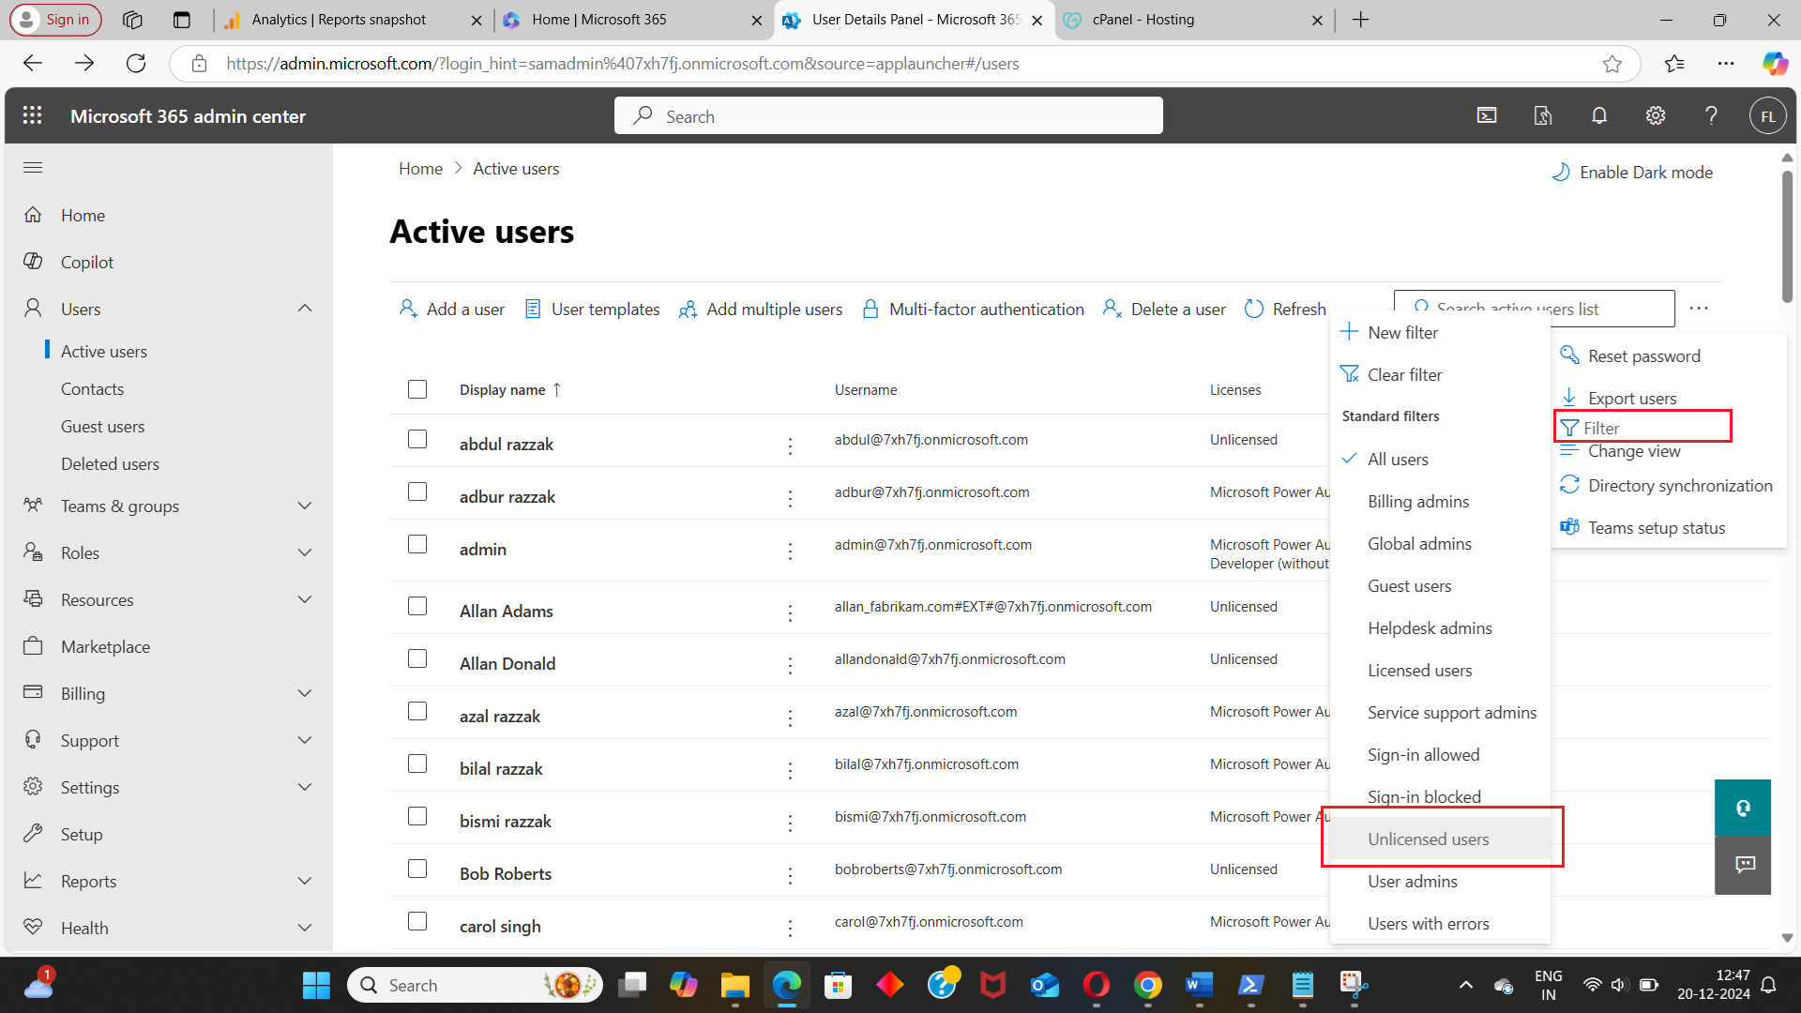Screen dimensions: 1801x1013
Task: Tick the select-all users checkbox
Action: pyautogui.click(x=417, y=389)
